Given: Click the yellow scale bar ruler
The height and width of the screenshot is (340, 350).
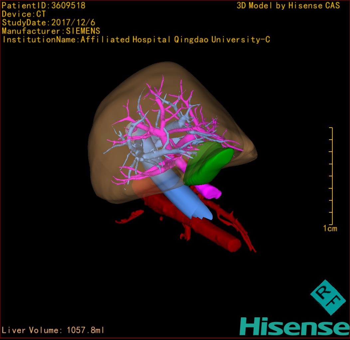Looking at the screenshot, I should (331, 176).
